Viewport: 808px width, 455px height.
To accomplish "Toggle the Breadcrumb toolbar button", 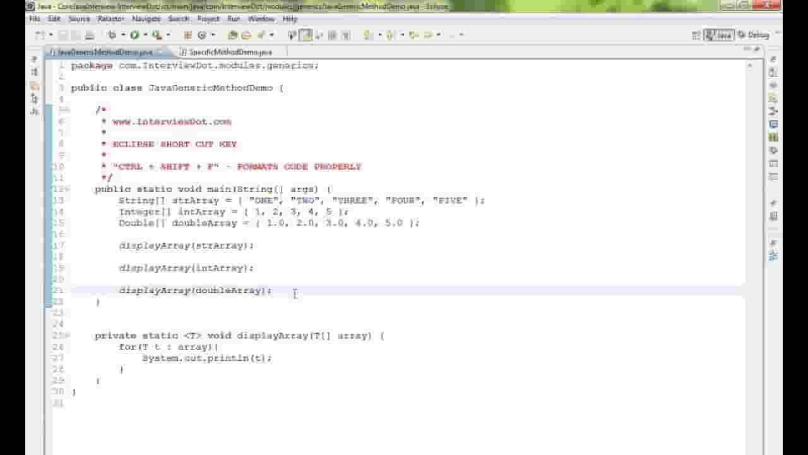I will 292,35.
